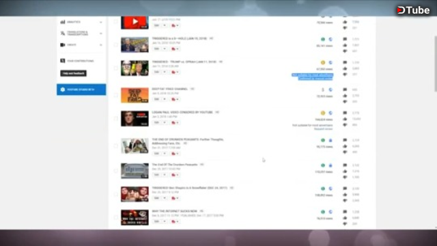Click privacy icon for The End Of The Drunken Peasants

click(330, 165)
